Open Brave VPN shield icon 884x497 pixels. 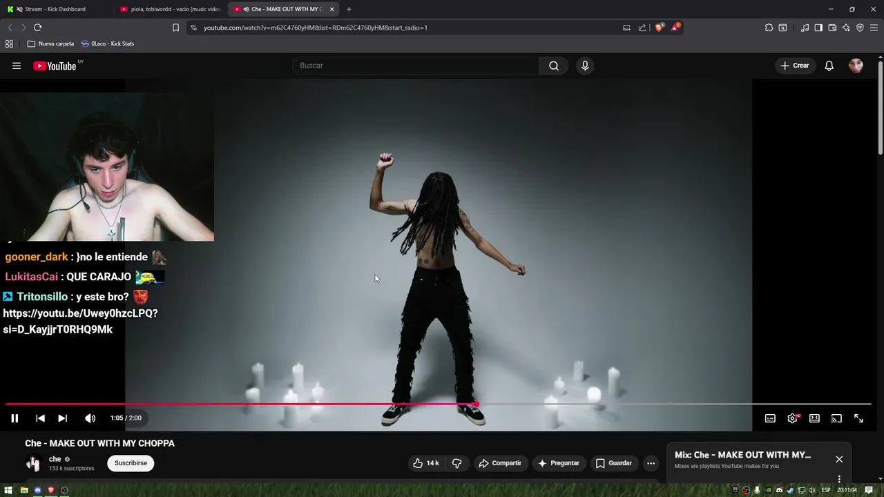pyautogui.click(x=860, y=28)
